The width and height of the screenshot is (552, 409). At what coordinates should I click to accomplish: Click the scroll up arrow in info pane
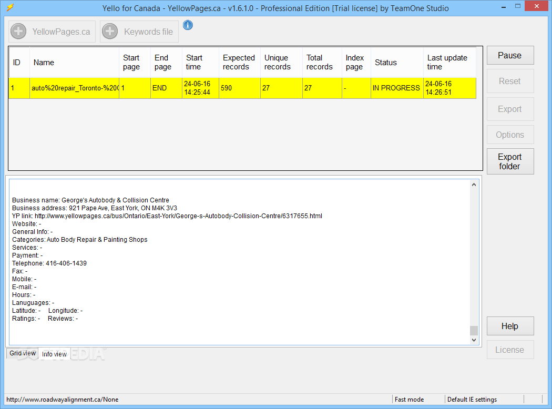coord(474,185)
